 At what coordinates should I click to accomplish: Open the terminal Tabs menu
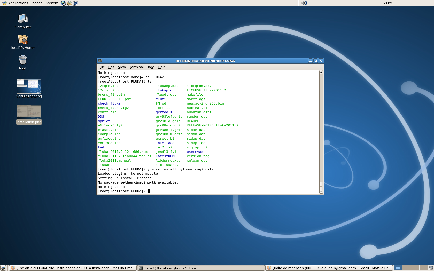(151, 67)
